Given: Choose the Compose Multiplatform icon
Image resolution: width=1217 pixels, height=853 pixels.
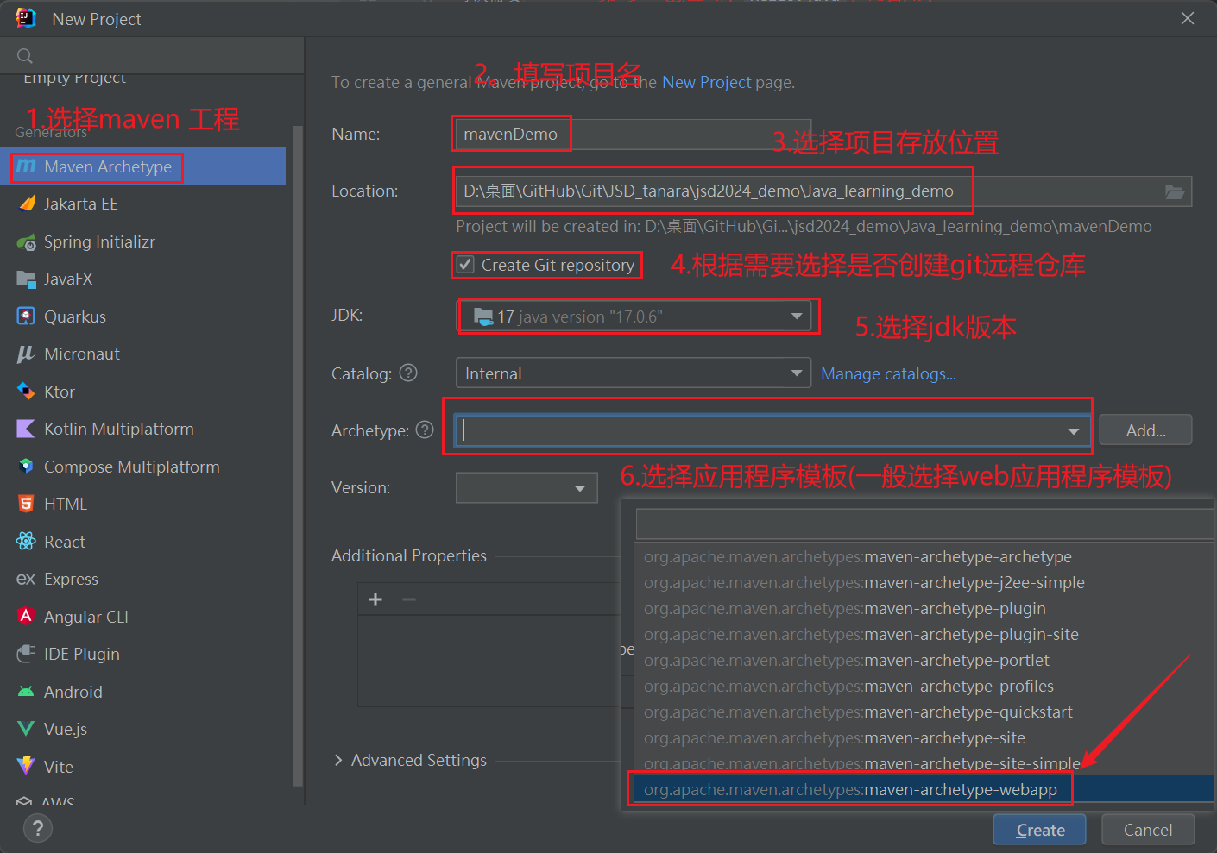Looking at the screenshot, I should [27, 467].
